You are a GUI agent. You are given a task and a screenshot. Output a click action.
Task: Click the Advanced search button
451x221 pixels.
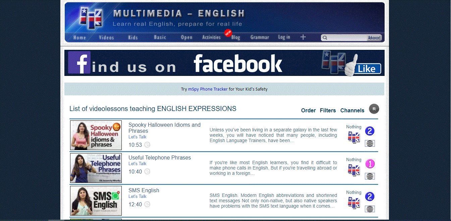point(374,38)
